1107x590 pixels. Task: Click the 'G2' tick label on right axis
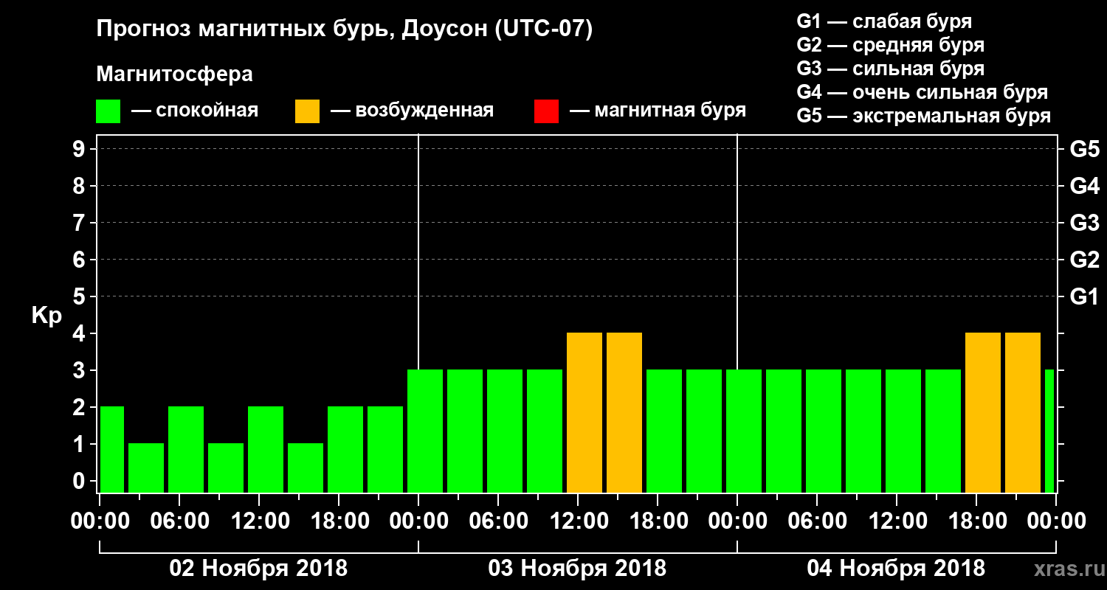click(1084, 260)
